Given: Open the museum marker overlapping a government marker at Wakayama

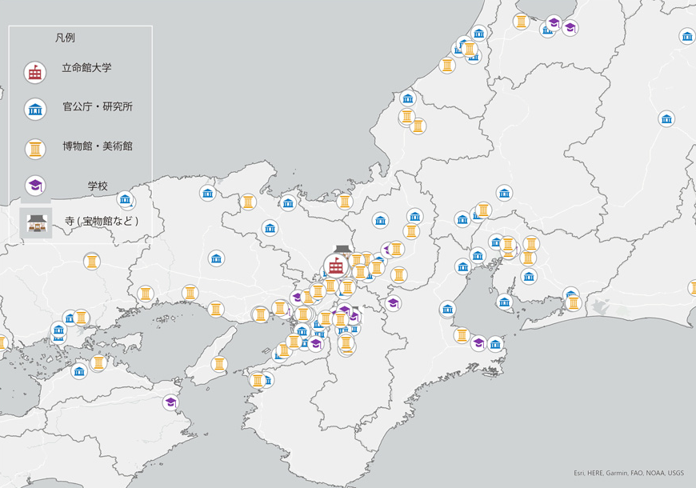Looking at the screenshot, I should click(x=258, y=380).
